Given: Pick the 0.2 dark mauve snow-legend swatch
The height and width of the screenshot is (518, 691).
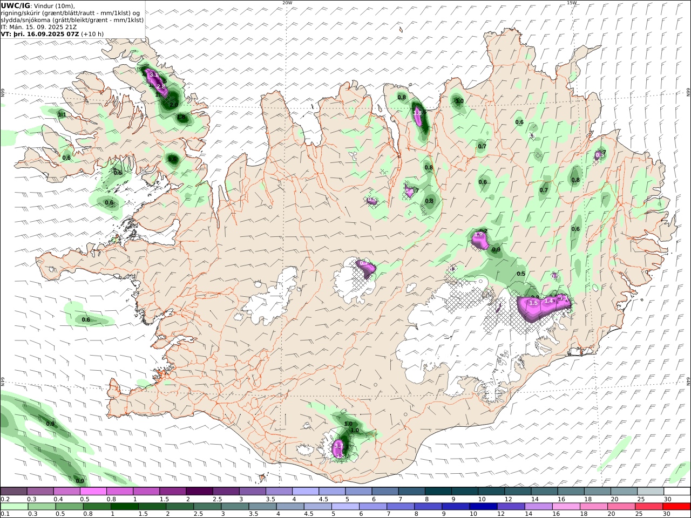Looking at the screenshot, I should 13,491.
